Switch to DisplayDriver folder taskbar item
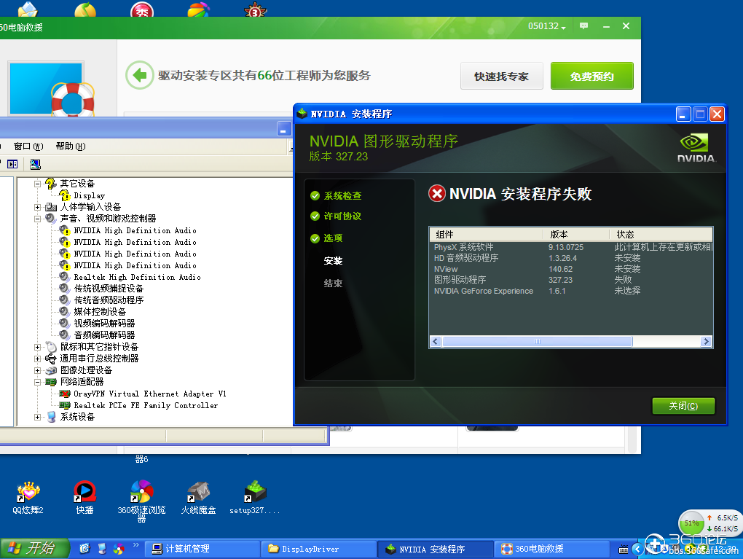 tap(319, 549)
